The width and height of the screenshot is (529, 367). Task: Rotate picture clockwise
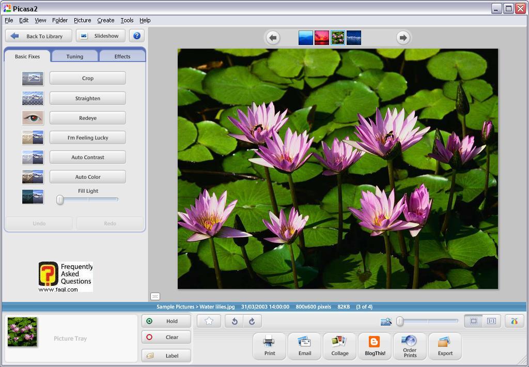point(252,321)
